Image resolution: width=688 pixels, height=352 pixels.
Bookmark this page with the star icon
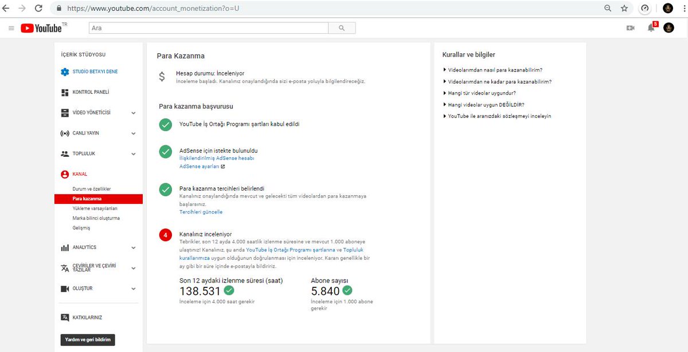click(x=624, y=9)
